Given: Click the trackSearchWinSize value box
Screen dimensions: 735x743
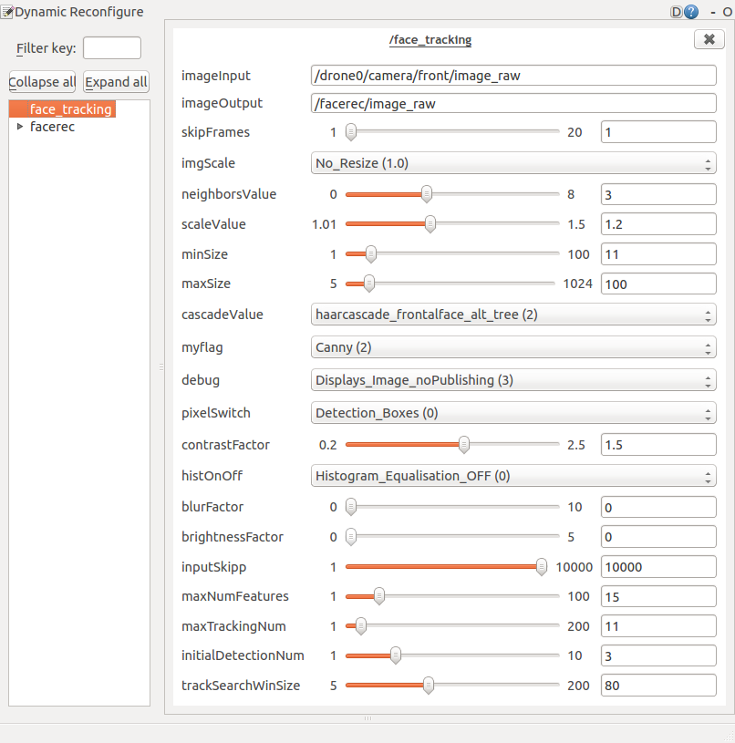Looking at the screenshot, I should pos(658,686).
